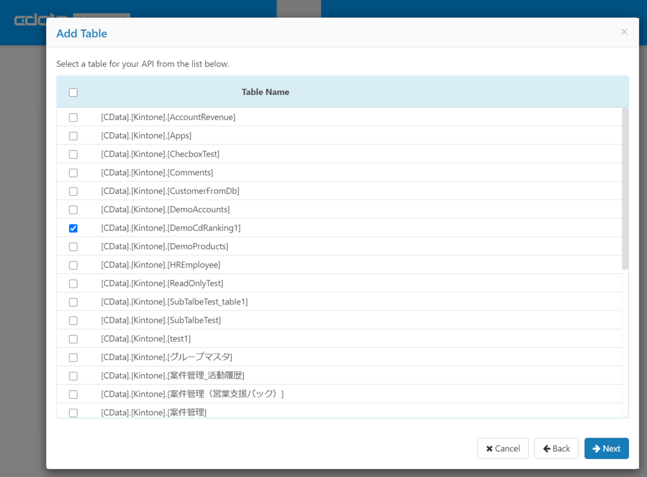Tick the CustomerFromDb checkbox
Image resolution: width=647 pixels, height=477 pixels.
[73, 191]
